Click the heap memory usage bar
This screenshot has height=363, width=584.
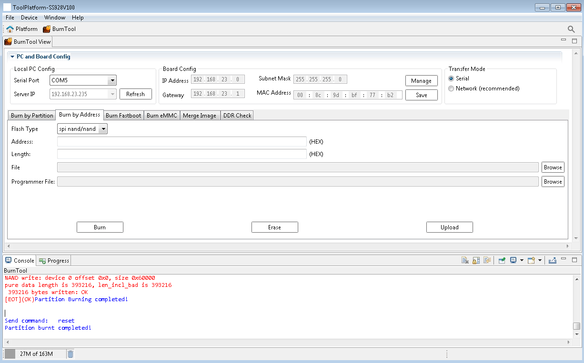coord(36,354)
